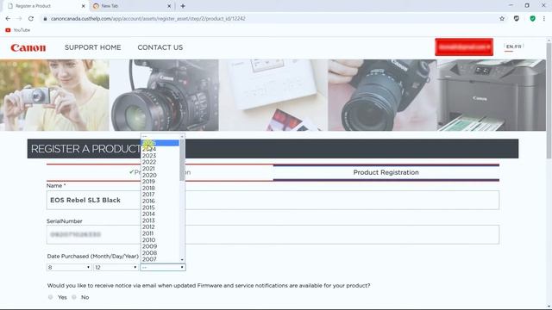Click the year list scroll-up arrow
This screenshot has width=552, height=310.
[x=182, y=136]
